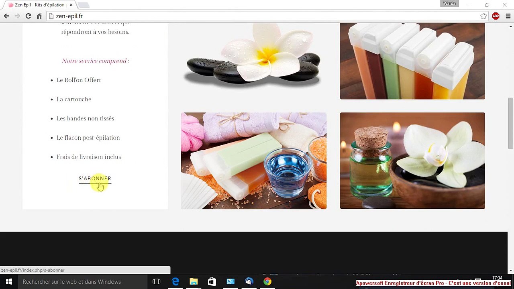Switch to Google Chrome in the taskbar
Image resolution: width=514 pixels, height=289 pixels.
[267, 282]
